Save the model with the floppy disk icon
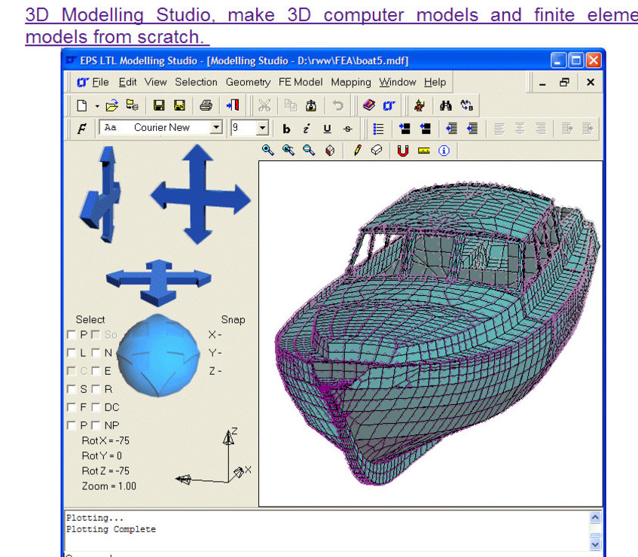Viewport: 638px width, 557px height. [x=159, y=105]
